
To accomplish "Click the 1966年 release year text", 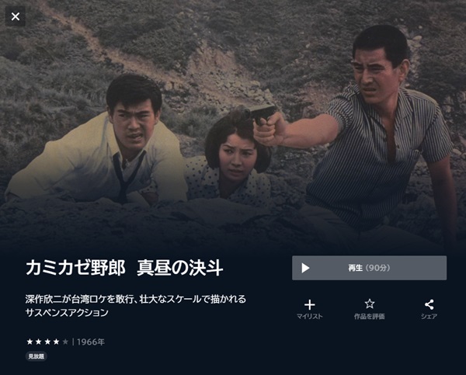I will point(91,342).
